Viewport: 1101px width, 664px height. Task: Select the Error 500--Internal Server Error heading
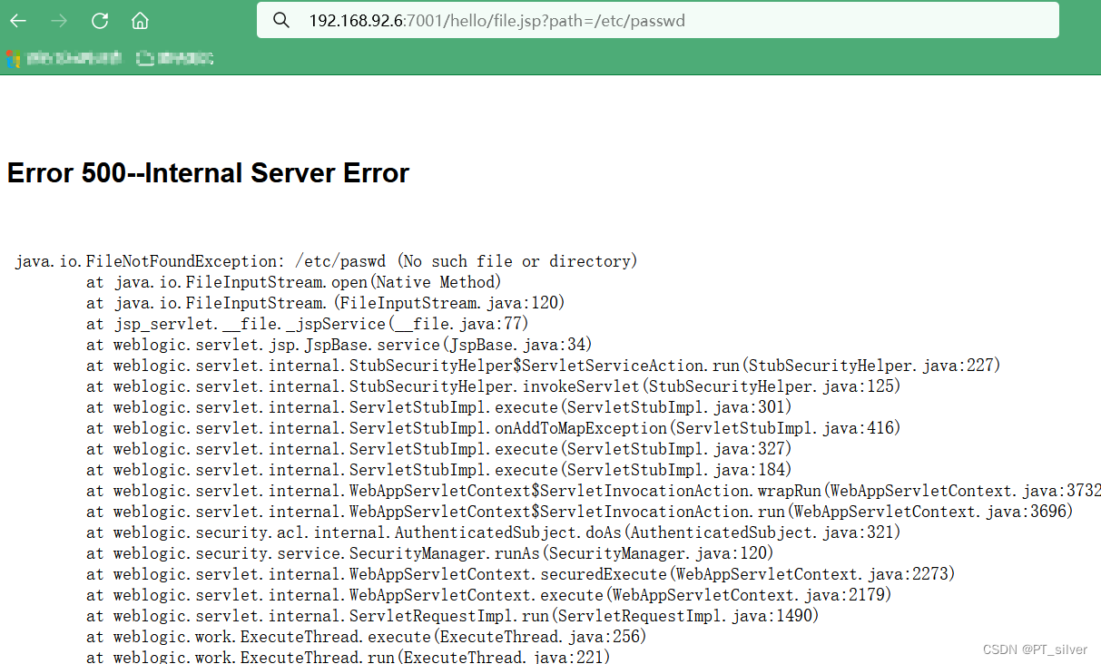click(208, 172)
